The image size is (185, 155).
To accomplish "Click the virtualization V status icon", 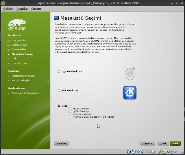I will (153, 152).
